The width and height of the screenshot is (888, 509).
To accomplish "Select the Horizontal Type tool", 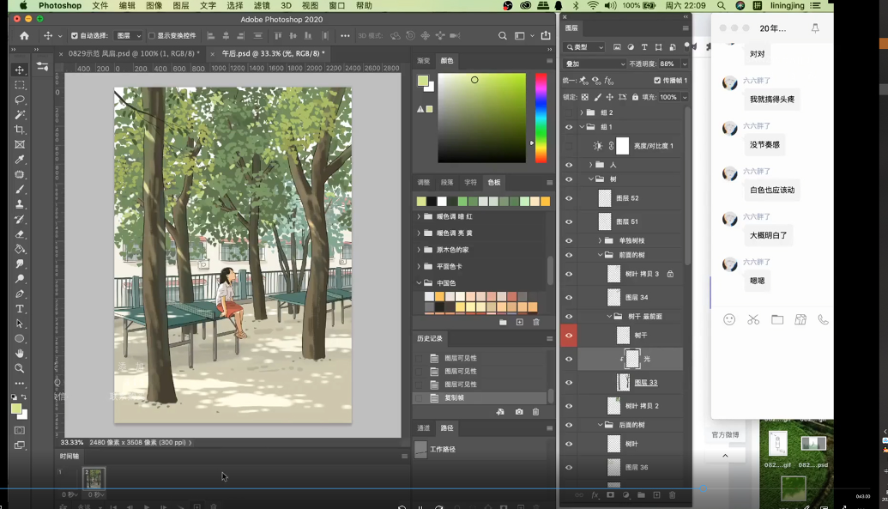I will tap(20, 309).
